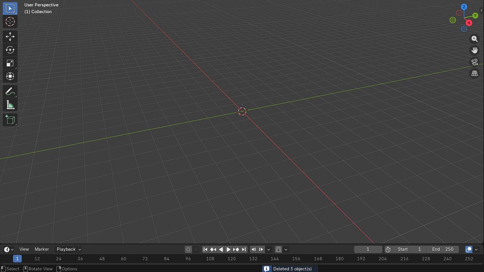Click the 3D cursor at the world origin
This screenshot has width=484, height=272.
coord(242,112)
